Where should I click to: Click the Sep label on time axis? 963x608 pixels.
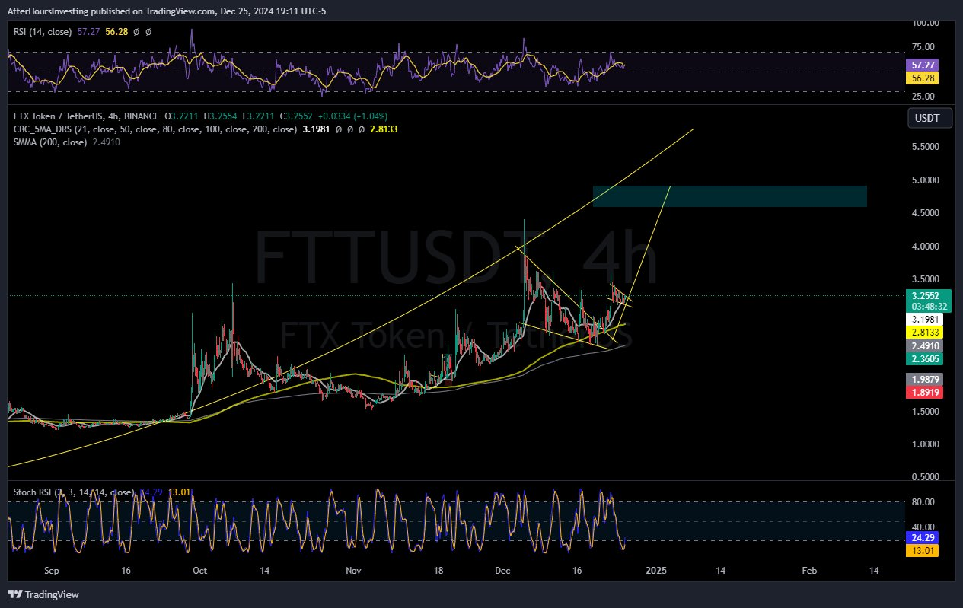[x=52, y=570]
